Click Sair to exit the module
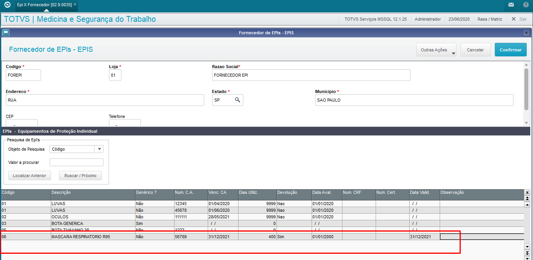The width and height of the screenshot is (533, 260). (519, 19)
